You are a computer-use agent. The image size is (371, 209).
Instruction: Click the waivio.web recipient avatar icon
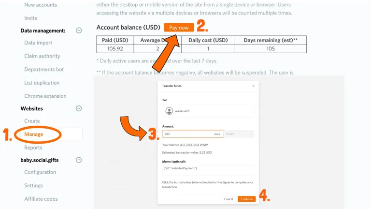(169, 111)
